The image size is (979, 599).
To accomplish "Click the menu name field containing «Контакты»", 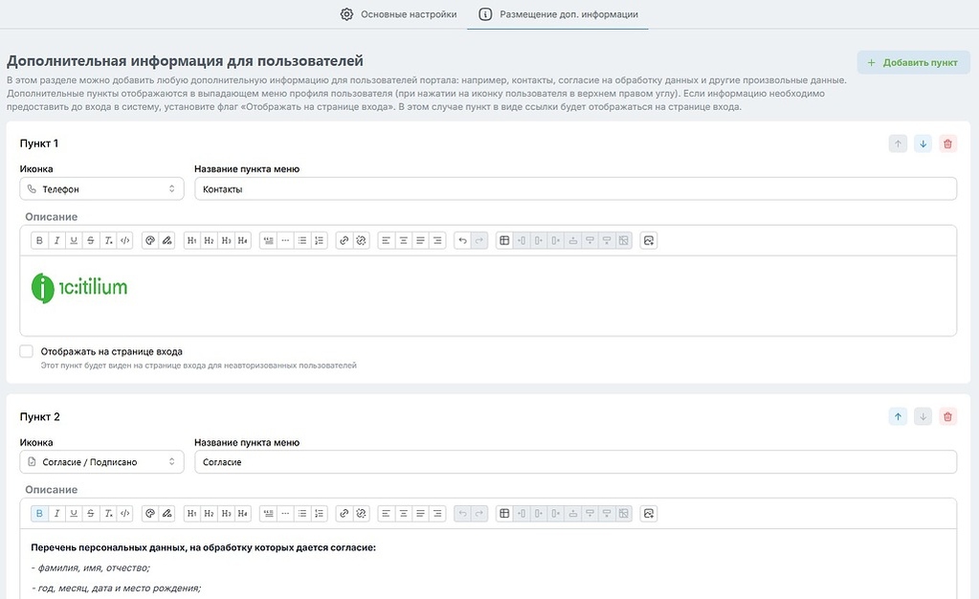I will tap(574, 189).
